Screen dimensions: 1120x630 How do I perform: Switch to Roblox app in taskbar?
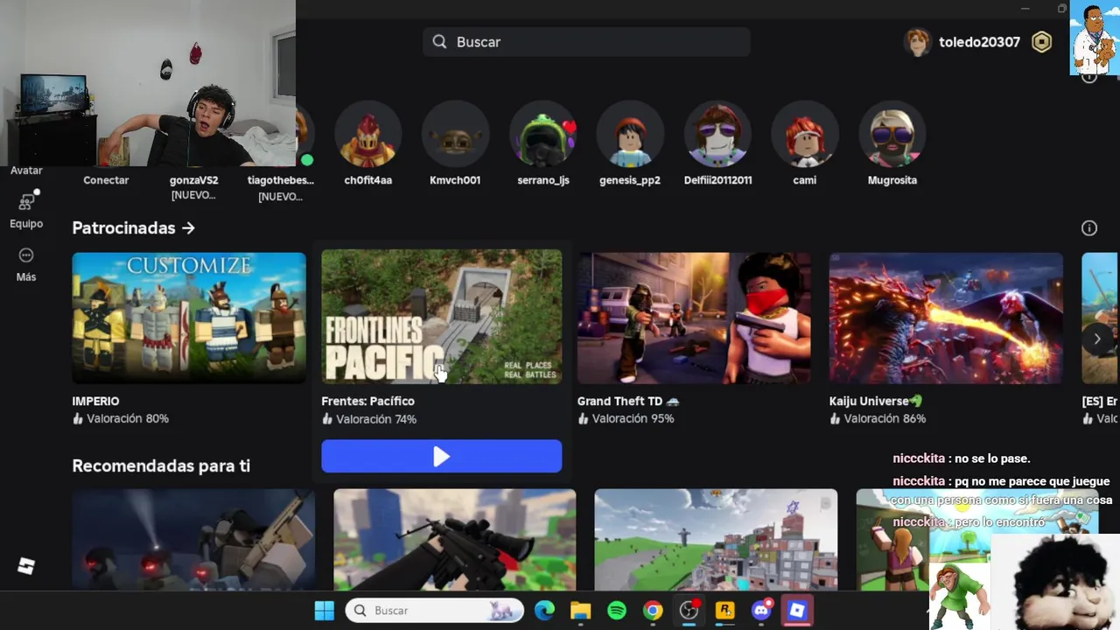click(x=797, y=611)
